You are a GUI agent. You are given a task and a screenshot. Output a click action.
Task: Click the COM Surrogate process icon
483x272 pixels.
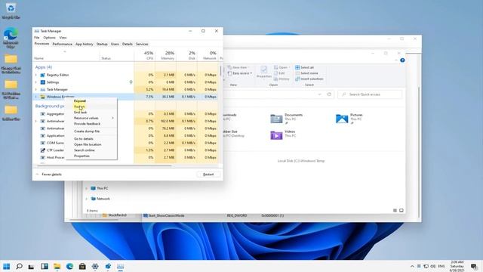pyautogui.click(x=43, y=143)
